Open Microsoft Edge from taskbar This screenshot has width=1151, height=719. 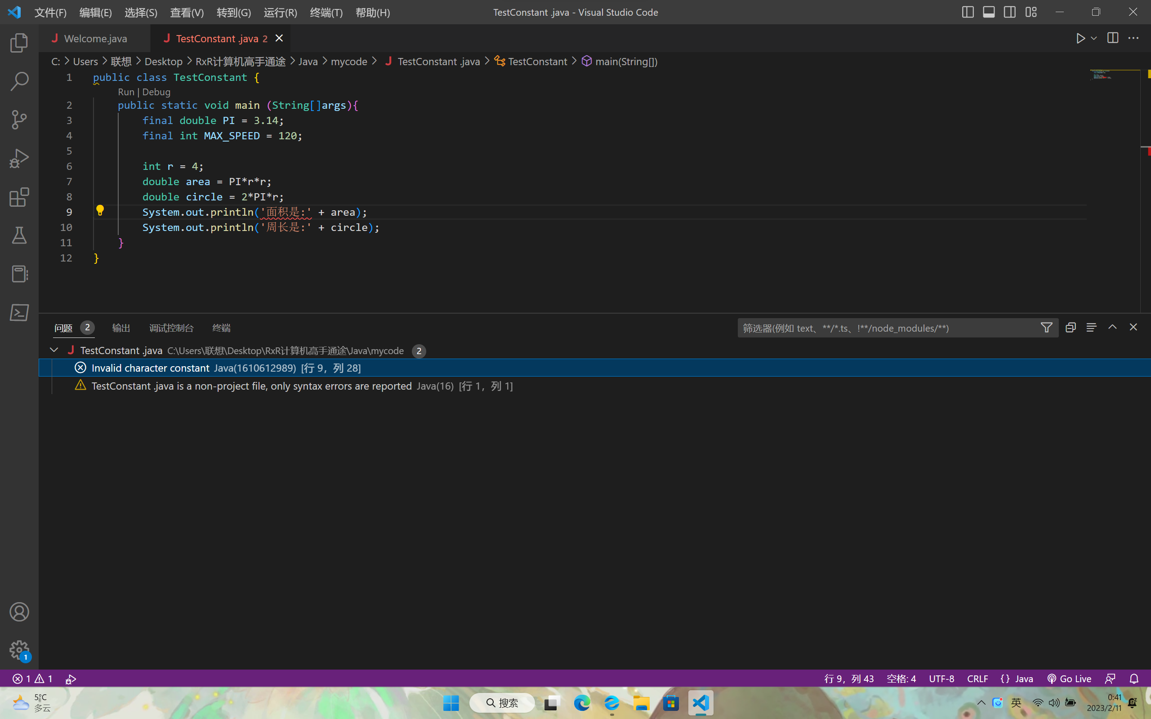582,703
